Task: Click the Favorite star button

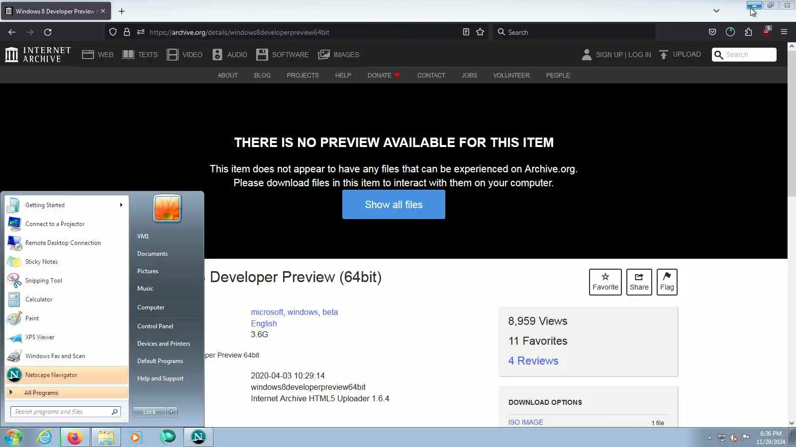Action: click(605, 282)
